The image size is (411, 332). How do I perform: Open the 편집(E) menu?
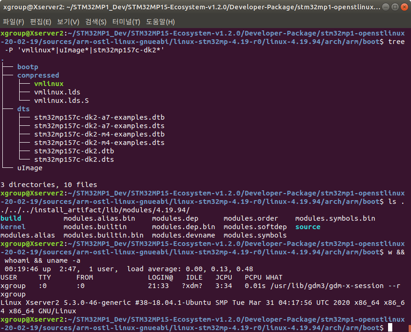click(x=41, y=22)
